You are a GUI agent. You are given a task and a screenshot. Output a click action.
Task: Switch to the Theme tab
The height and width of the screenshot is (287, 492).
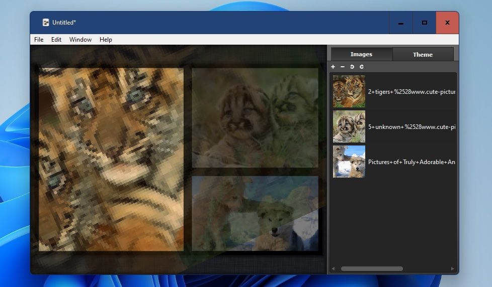[423, 55]
